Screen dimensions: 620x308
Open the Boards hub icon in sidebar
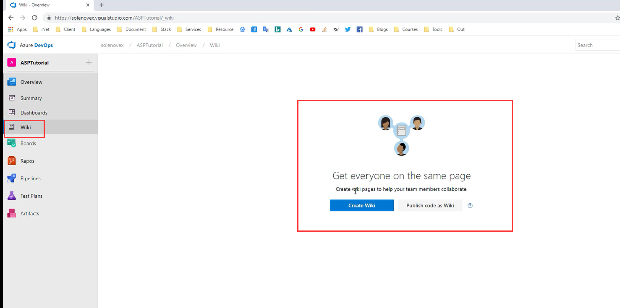12,143
